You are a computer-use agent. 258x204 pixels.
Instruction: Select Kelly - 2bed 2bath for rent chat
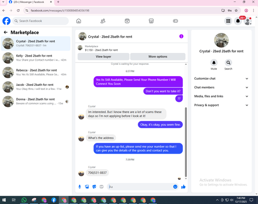coord(36,58)
